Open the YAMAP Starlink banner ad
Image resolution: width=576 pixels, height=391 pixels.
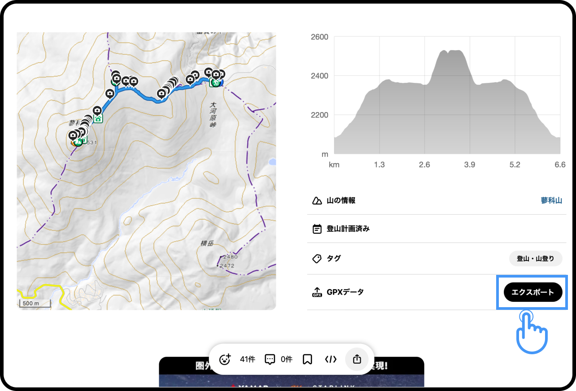coord(291,379)
